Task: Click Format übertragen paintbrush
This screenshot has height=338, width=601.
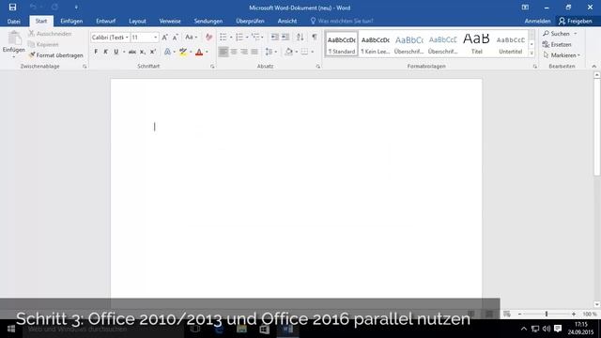Action: (x=32, y=55)
